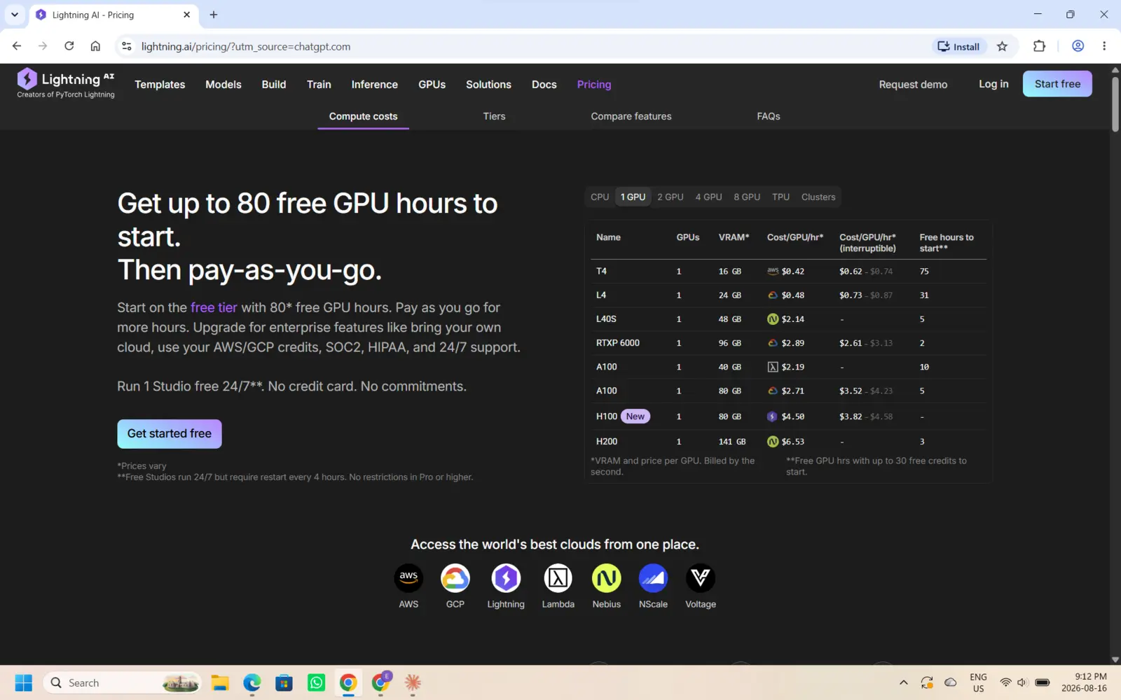Viewport: 1121px width, 700px height.
Task: Switch to the 4 GPU tab
Action: coord(708,197)
